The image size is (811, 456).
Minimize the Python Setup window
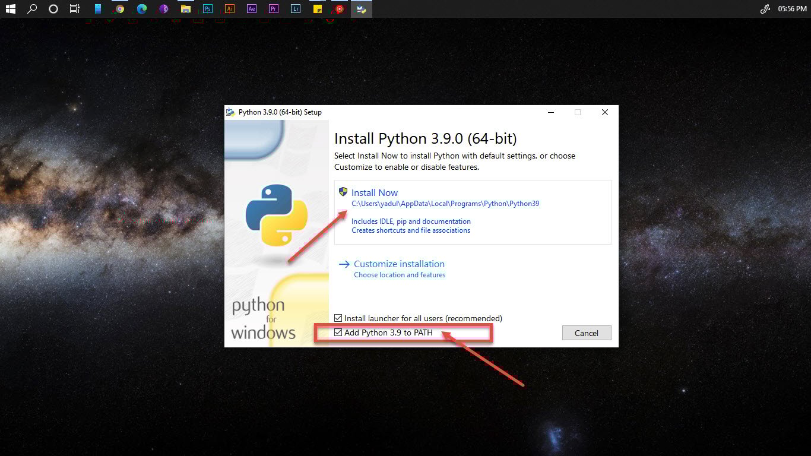551,112
